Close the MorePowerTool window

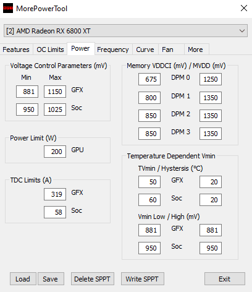(x=244, y=8)
